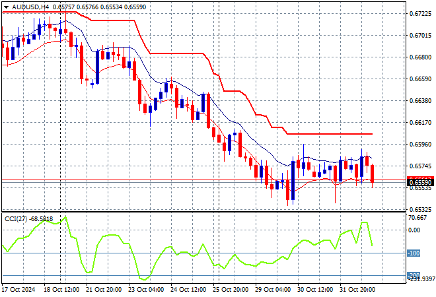Click the 0.66170 price axis label
The image size is (436, 297).
(419, 122)
